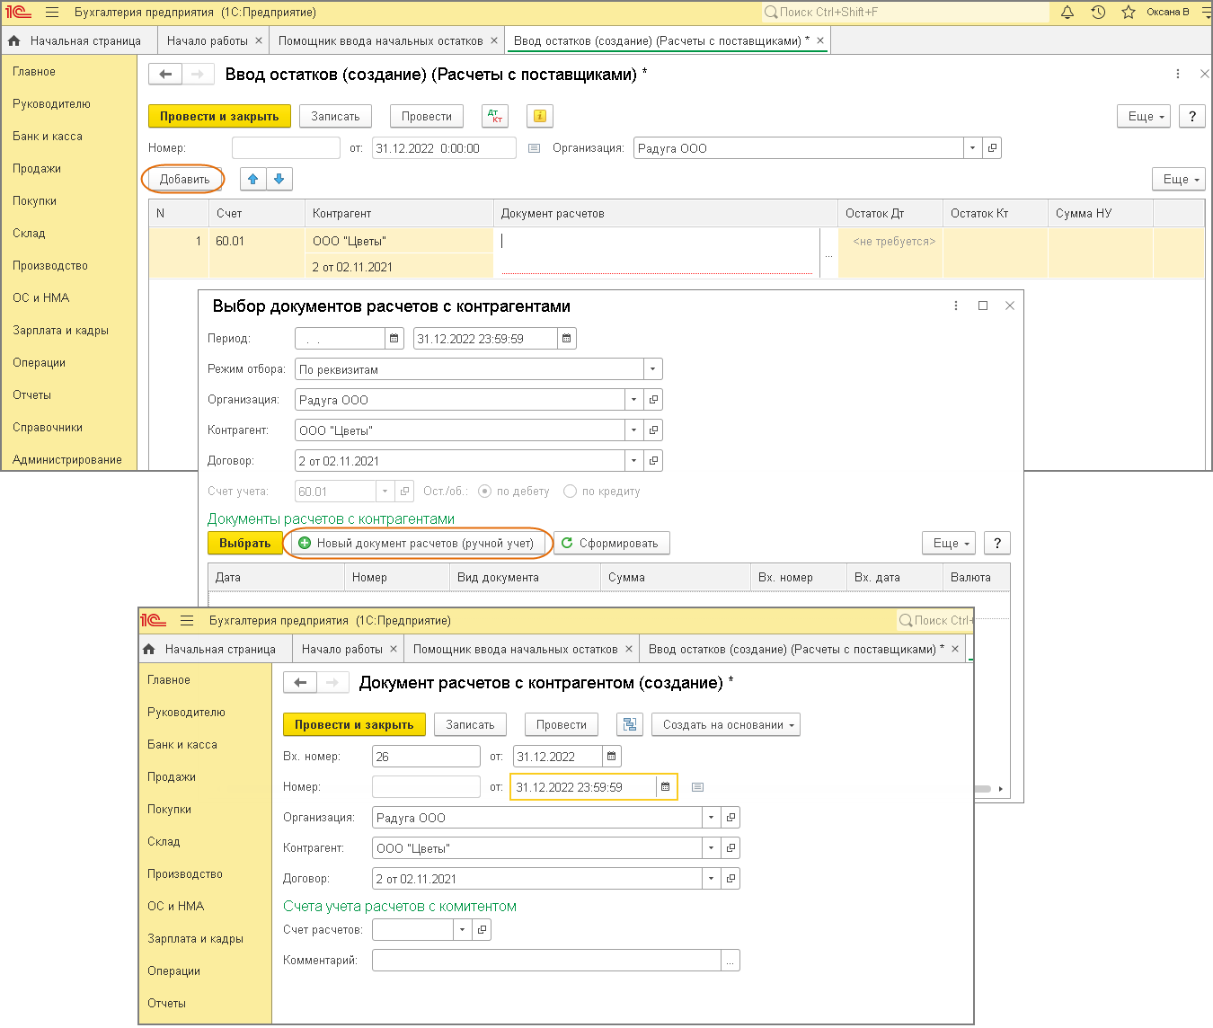The width and height of the screenshot is (1213, 1028).
Task: Open the 'Покупки' section in the top sidebar
Action: [35, 201]
